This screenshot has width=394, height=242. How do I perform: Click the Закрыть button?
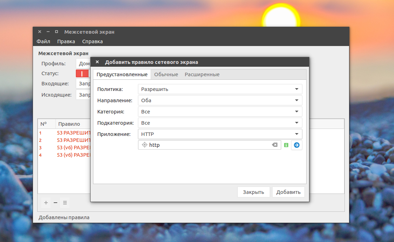(x=253, y=192)
